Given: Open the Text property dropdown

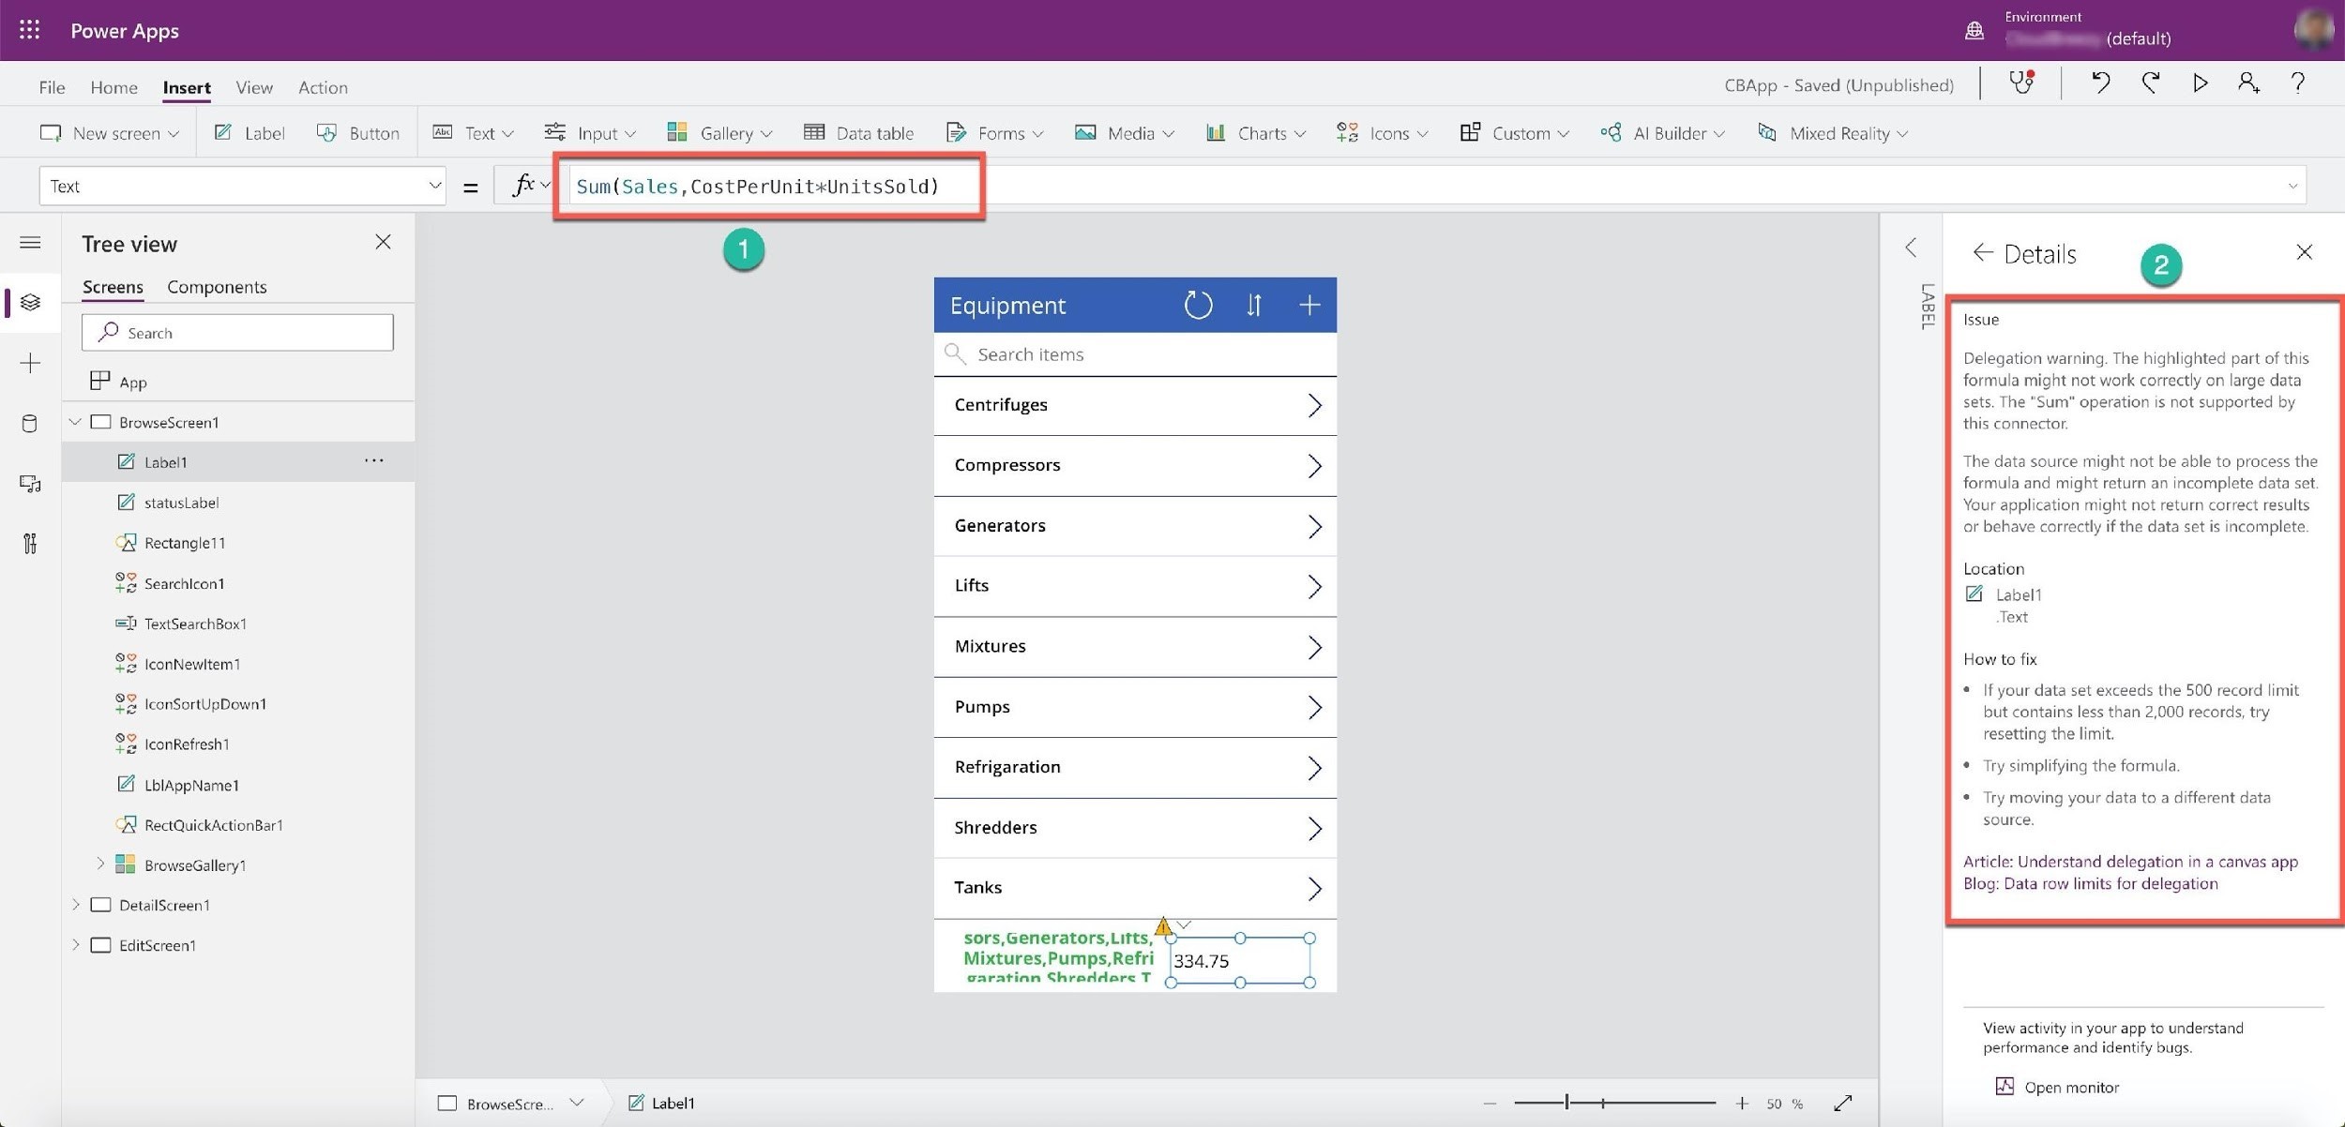Looking at the screenshot, I should pos(242,186).
